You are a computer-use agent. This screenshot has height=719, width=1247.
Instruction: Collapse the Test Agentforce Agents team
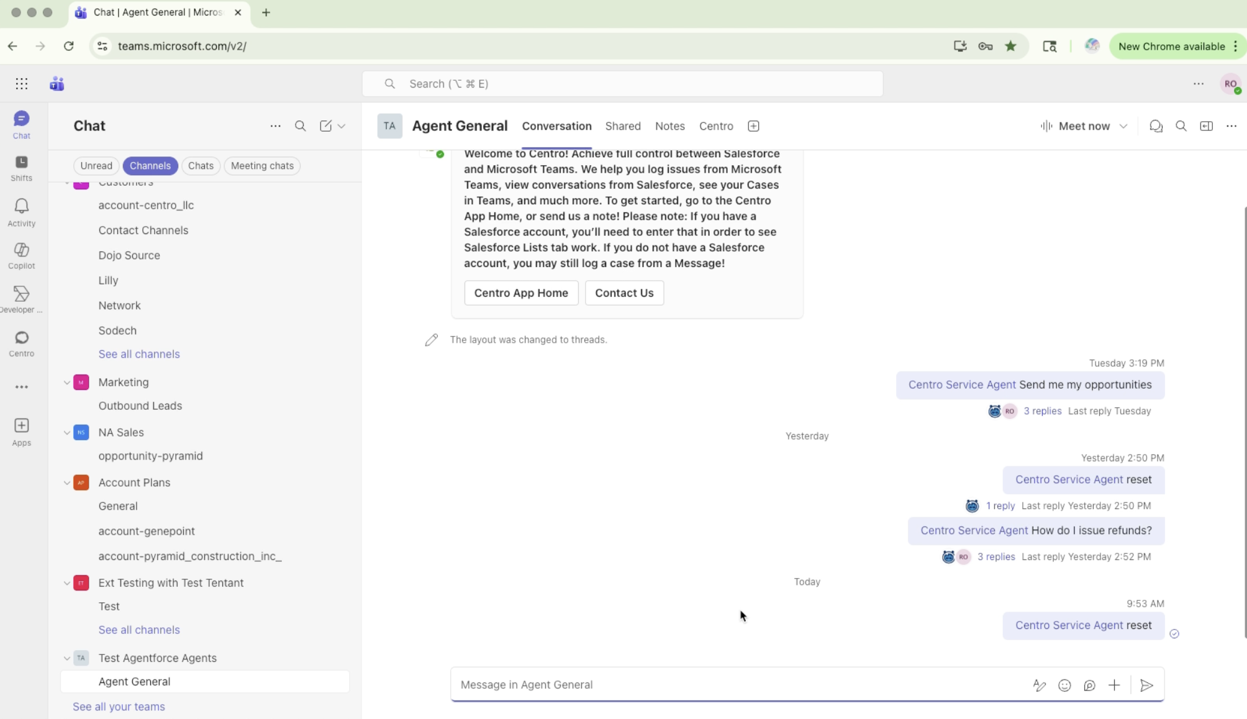click(67, 658)
